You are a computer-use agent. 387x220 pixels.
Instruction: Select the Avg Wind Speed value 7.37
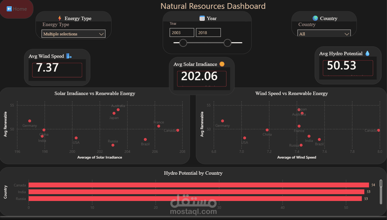47,67
